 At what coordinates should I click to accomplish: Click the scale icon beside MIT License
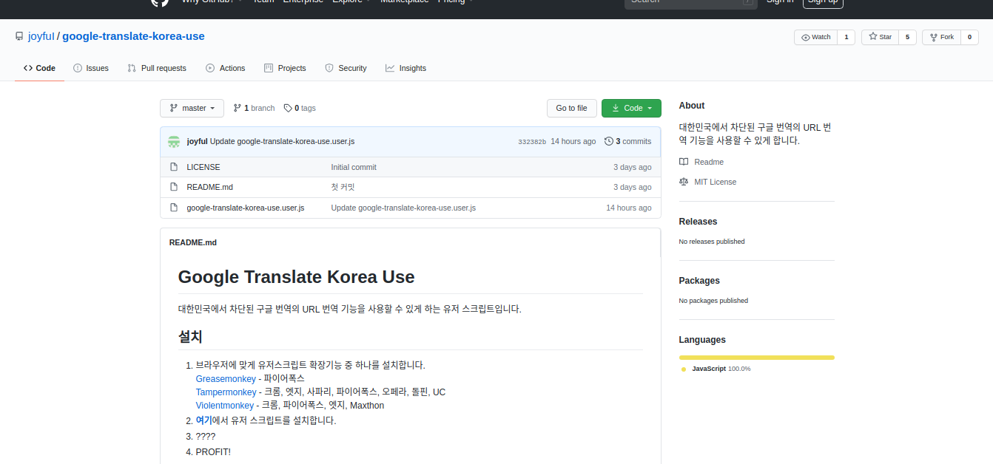point(684,182)
